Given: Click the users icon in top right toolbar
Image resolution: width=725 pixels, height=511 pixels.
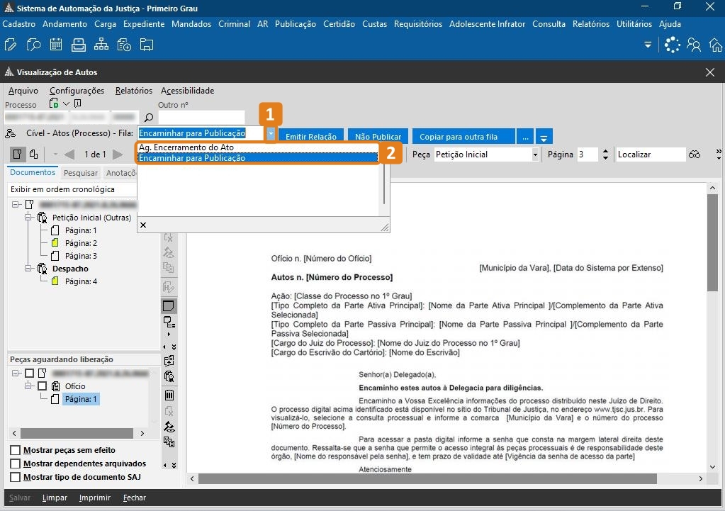Looking at the screenshot, I should [694, 45].
